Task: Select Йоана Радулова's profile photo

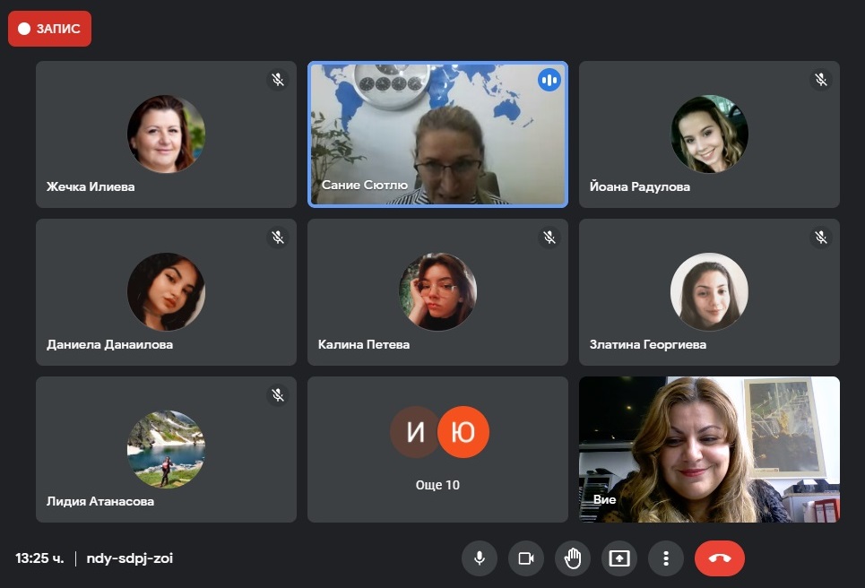Action: [709, 134]
